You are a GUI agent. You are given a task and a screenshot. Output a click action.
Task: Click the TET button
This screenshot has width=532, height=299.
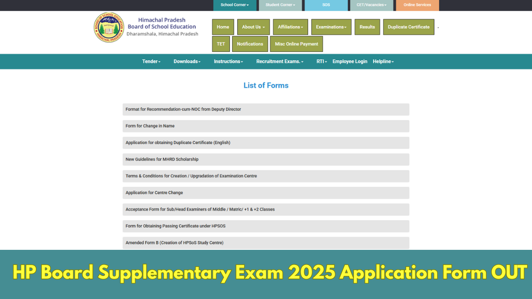(x=221, y=44)
